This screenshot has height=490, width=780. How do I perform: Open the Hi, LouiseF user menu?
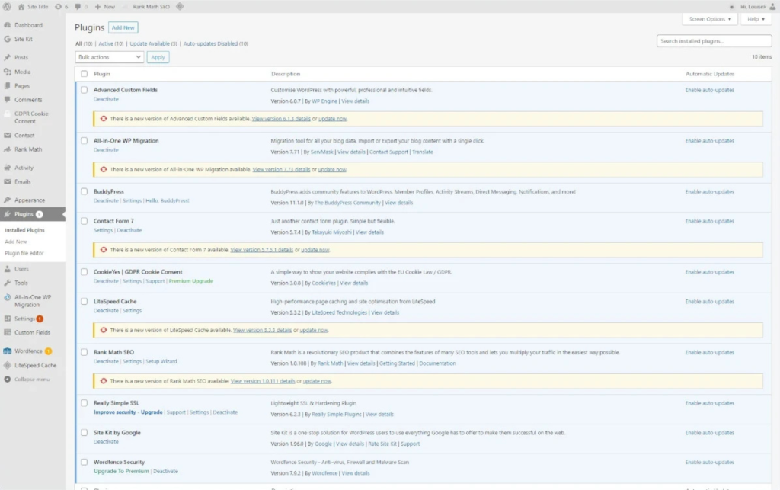click(758, 6)
